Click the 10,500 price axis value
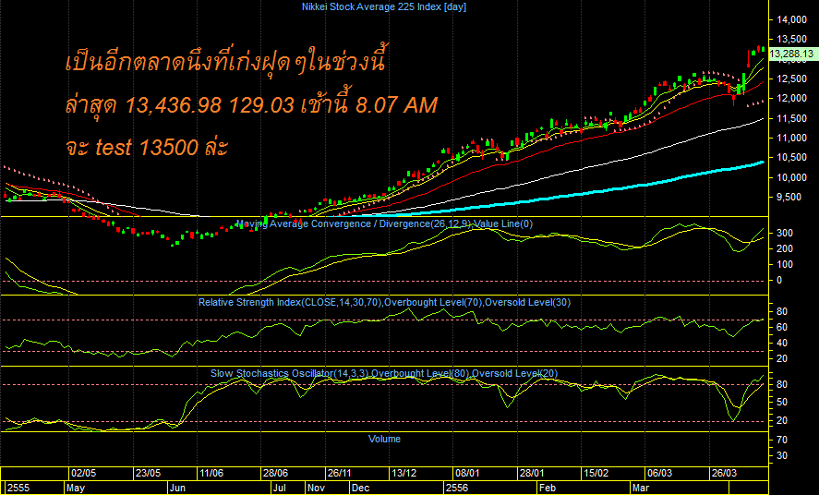The image size is (819, 495). point(792,158)
